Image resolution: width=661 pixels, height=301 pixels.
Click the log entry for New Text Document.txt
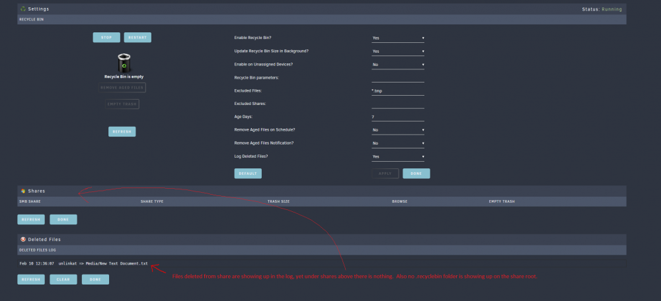pyautogui.click(x=83, y=264)
